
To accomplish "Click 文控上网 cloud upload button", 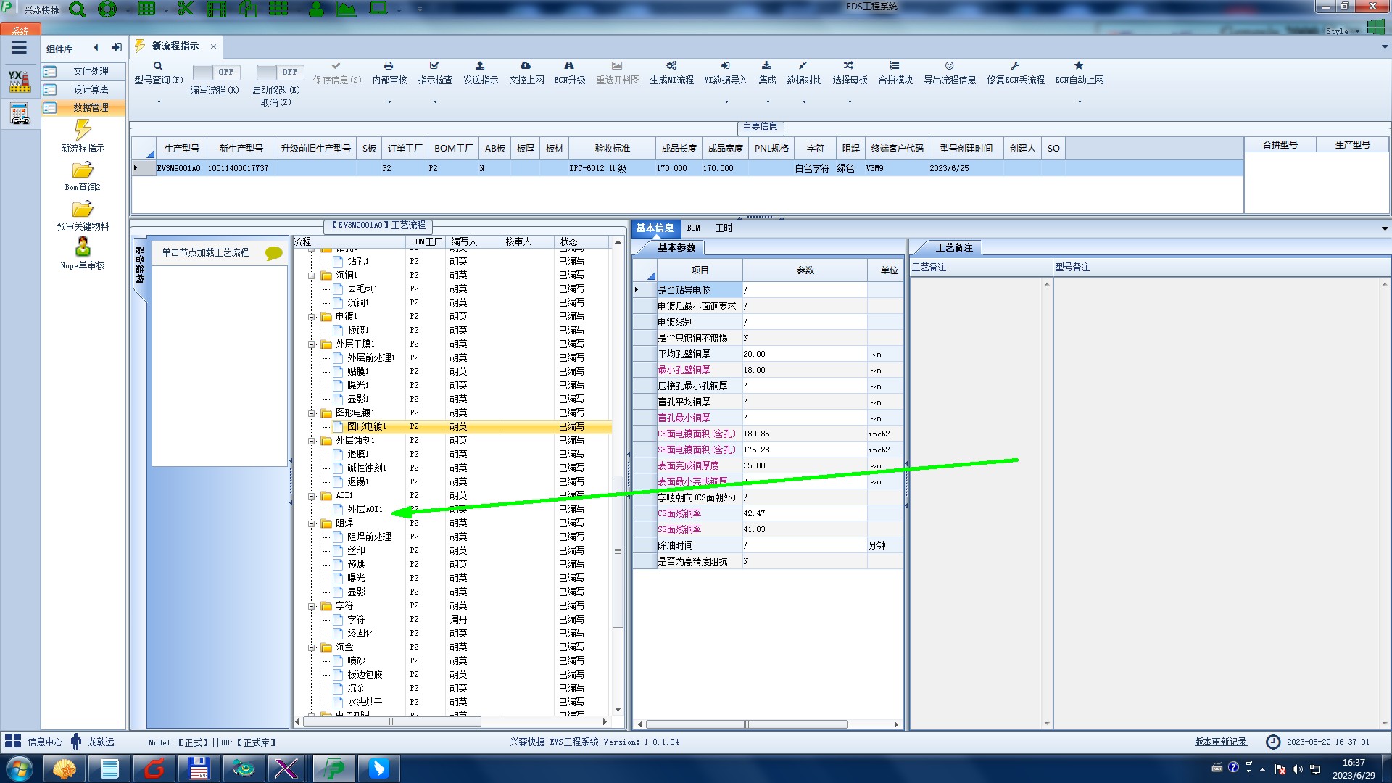I will 526,72.
